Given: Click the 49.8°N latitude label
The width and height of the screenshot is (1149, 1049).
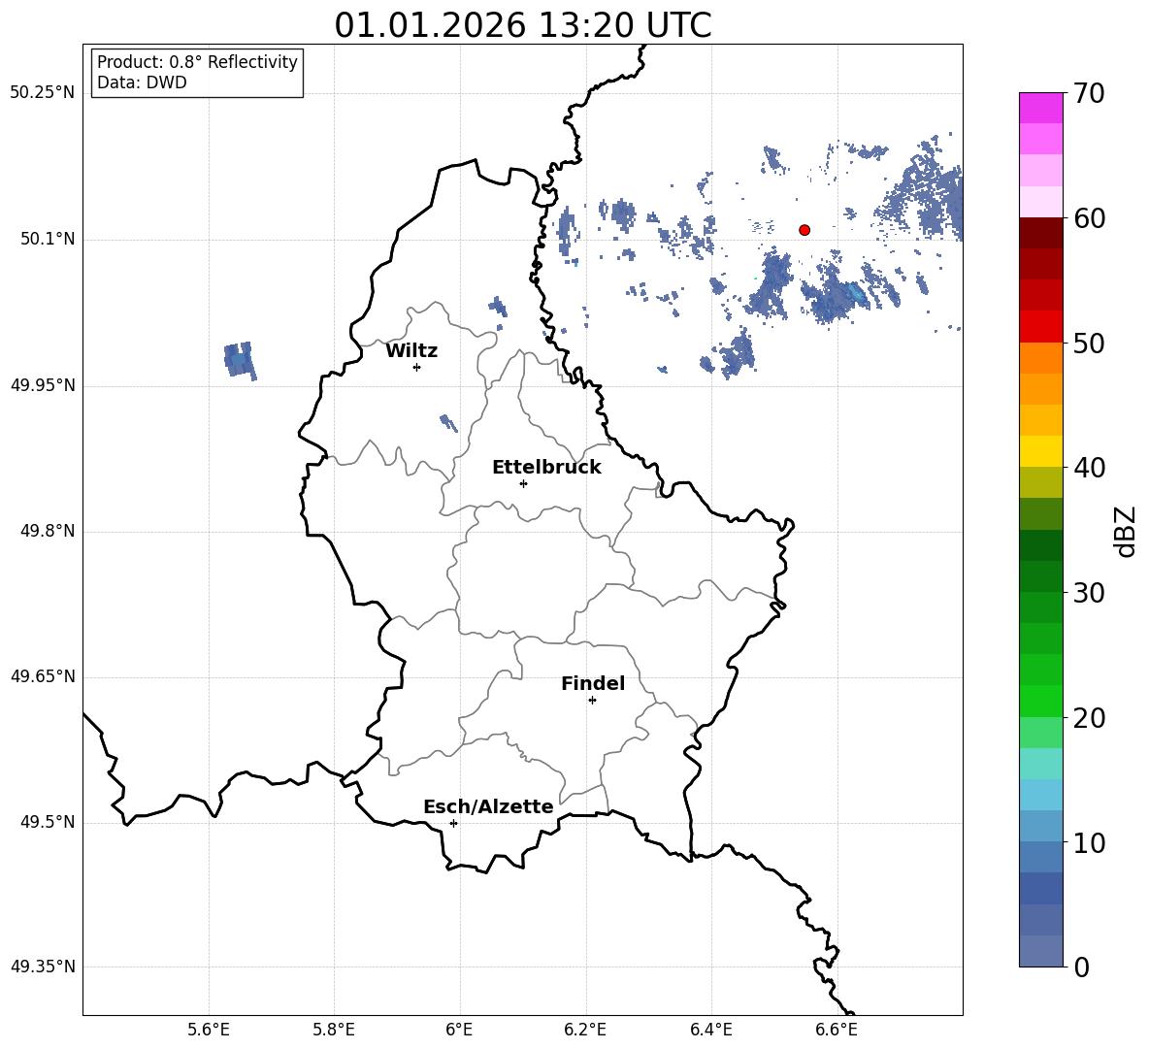Looking at the screenshot, I should tap(48, 531).
